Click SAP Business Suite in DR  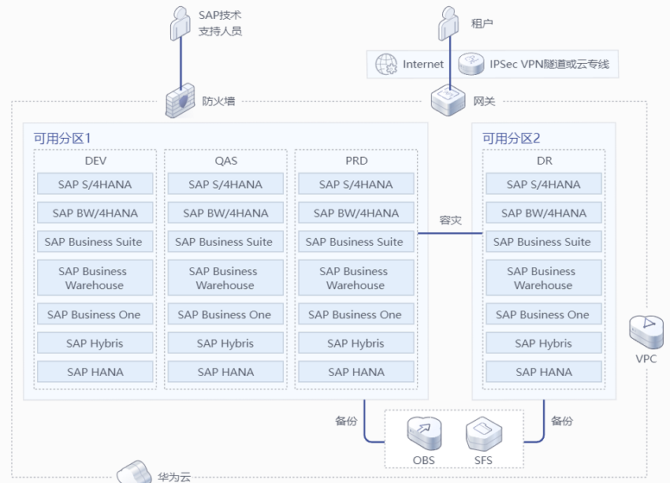[544, 242]
